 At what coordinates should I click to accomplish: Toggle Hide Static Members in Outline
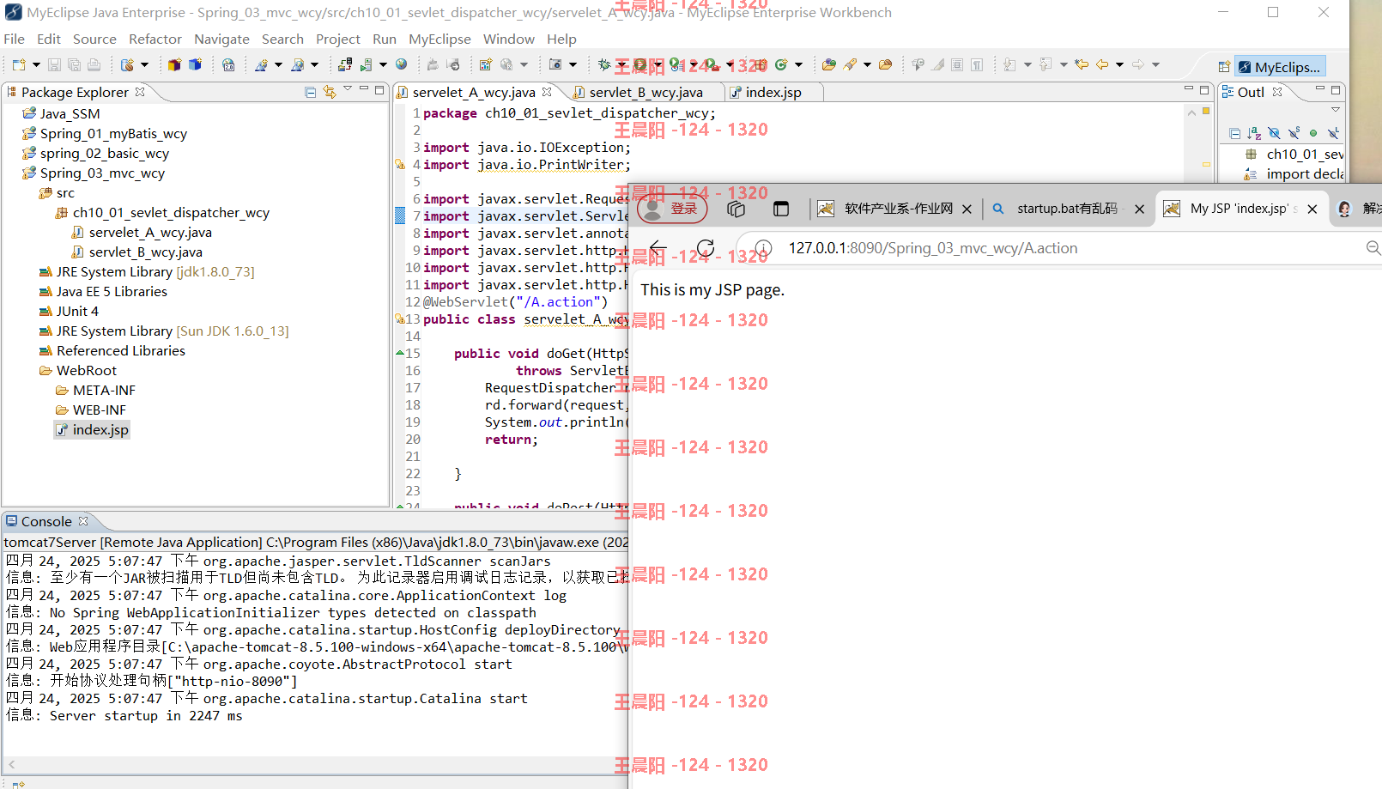[x=1294, y=133]
